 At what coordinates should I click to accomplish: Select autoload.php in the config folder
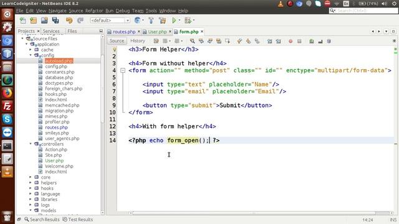[x=59, y=61]
